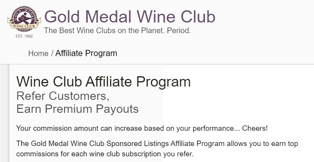Click the Best Wine Clubs tagline

pos(118,30)
